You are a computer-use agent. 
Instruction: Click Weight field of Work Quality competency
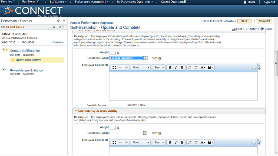tap(113, 128)
